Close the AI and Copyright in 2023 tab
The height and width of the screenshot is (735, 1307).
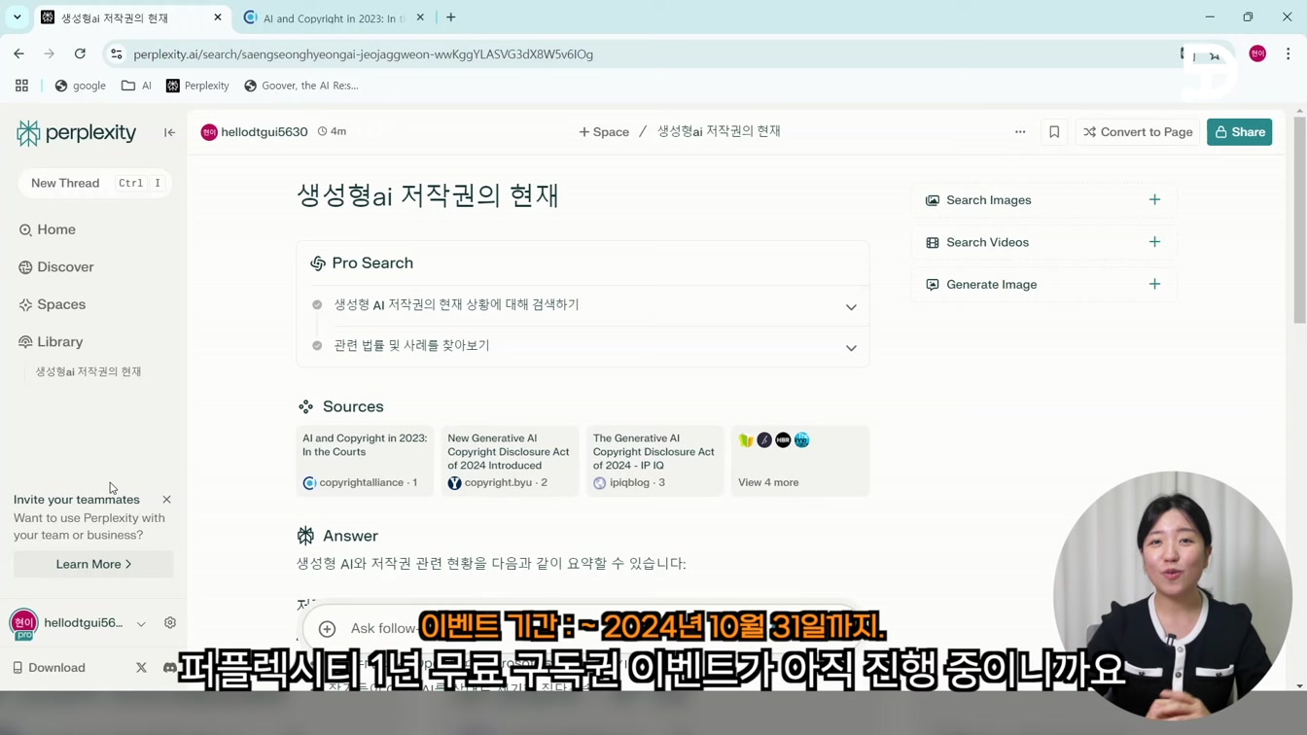(420, 17)
